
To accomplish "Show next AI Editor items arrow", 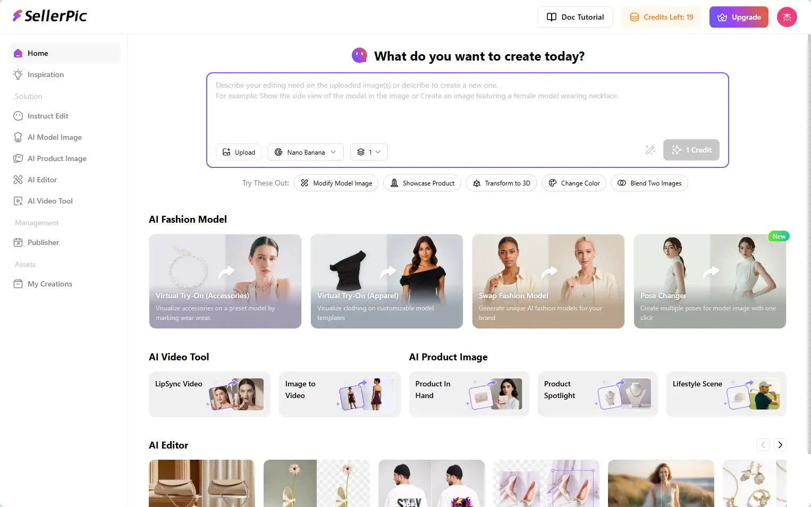I will (x=780, y=445).
